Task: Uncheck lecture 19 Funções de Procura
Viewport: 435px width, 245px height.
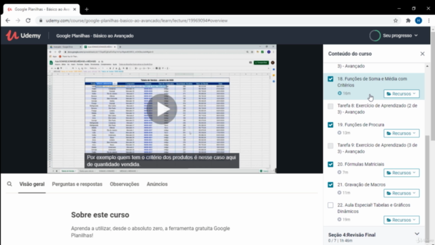Action: [x=330, y=125]
